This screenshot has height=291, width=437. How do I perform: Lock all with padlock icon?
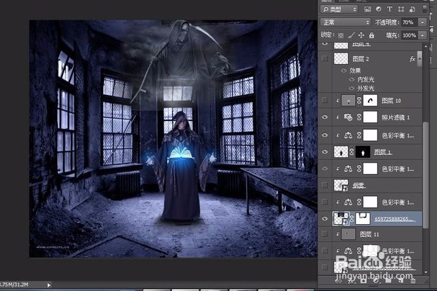[x=371, y=35]
